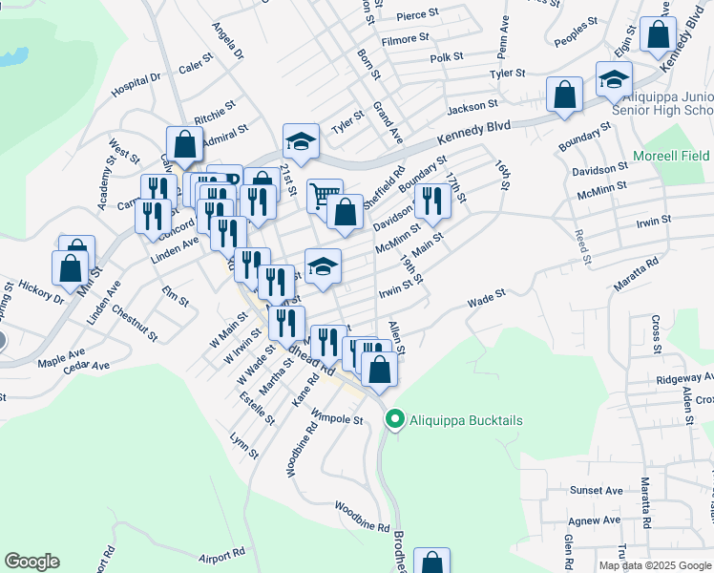The image size is (714, 573).
Task: Click the Elm St label
Action: point(176,296)
